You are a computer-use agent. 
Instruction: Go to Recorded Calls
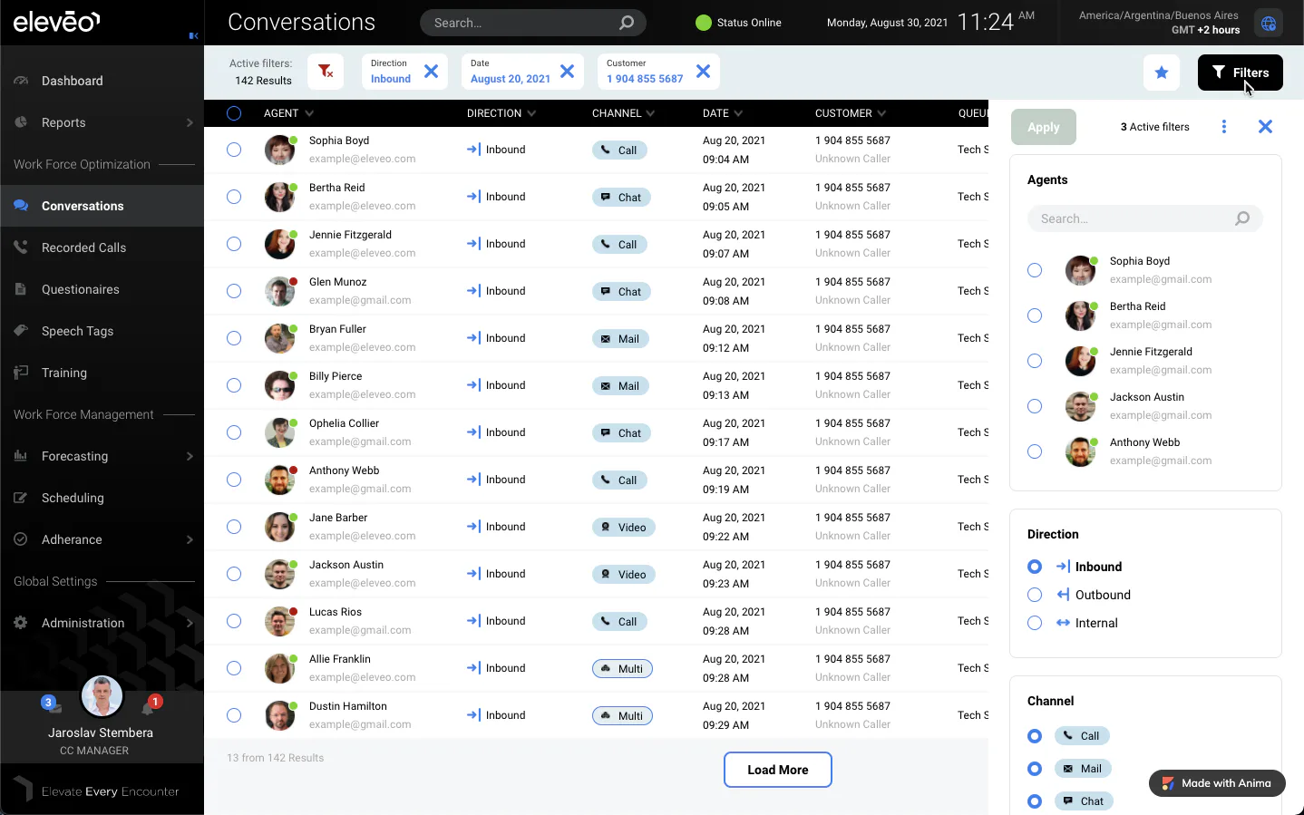(x=102, y=247)
